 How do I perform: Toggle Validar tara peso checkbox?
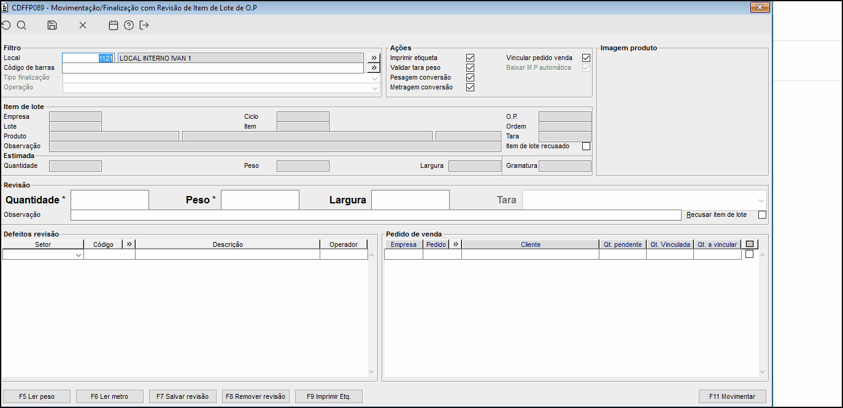[x=471, y=67]
